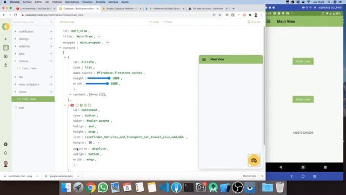This screenshot has height=195, width=346.
Task: Click the plus icon in left rail
Action: coord(6,39)
